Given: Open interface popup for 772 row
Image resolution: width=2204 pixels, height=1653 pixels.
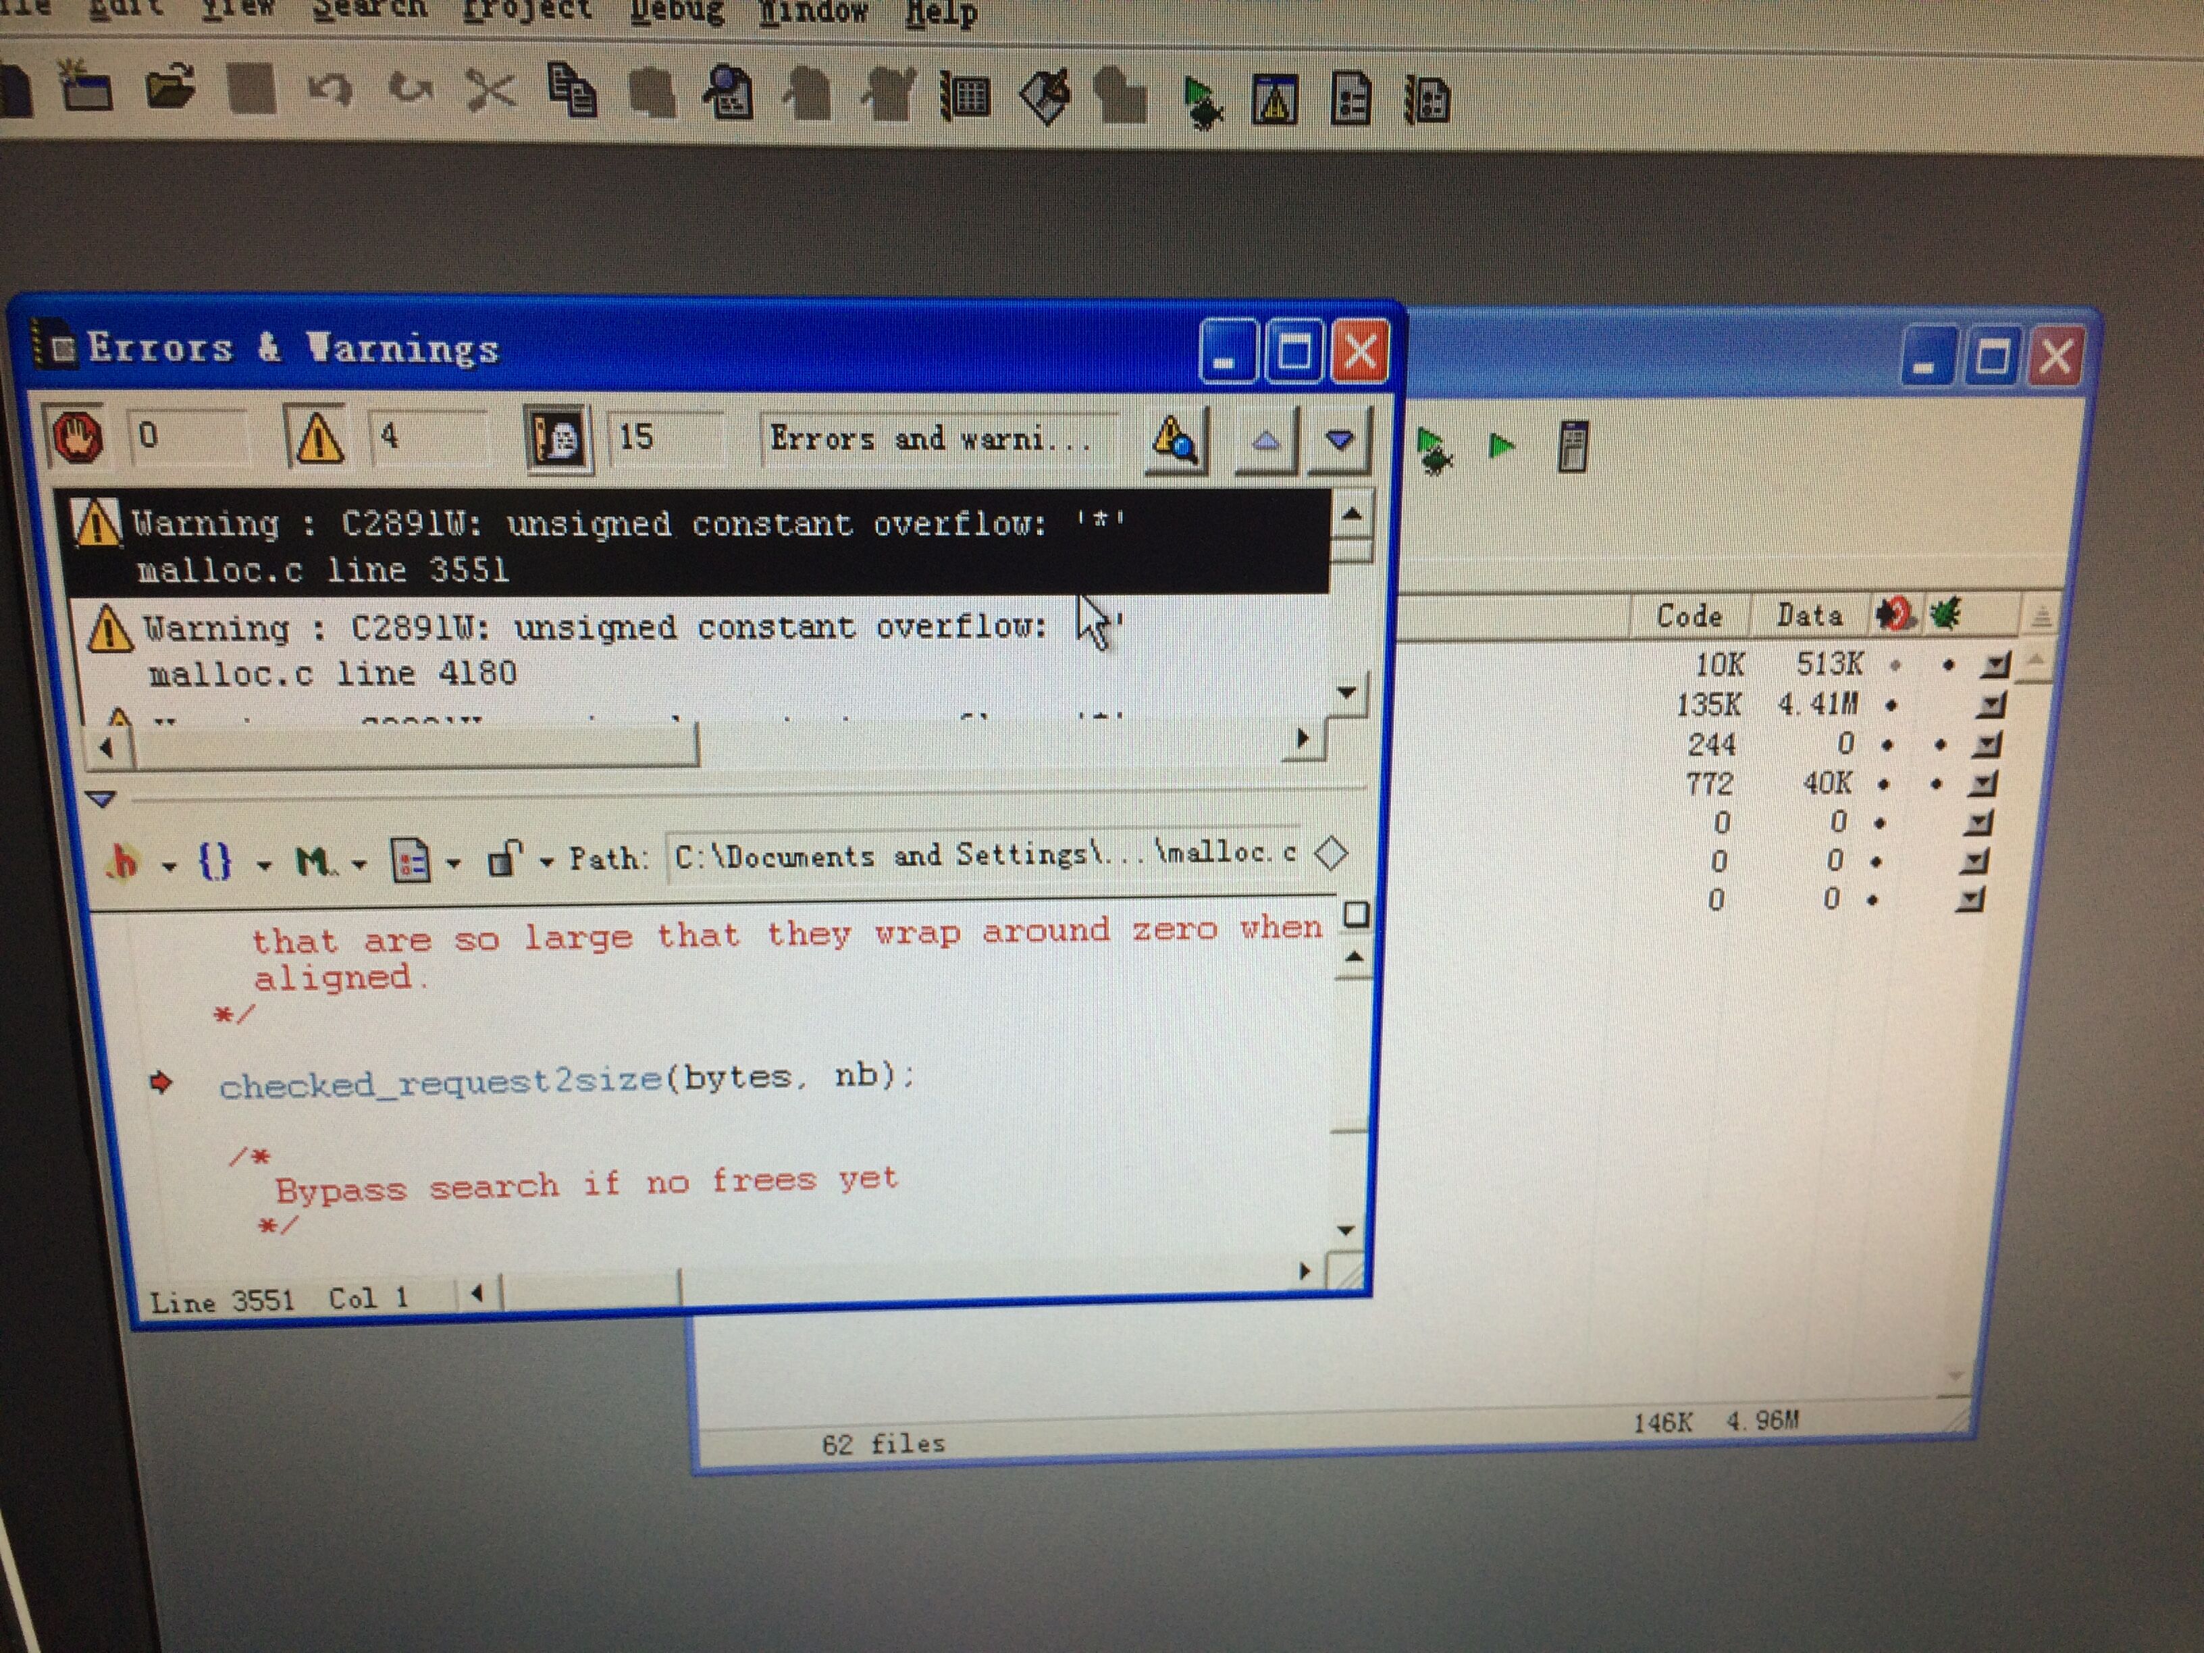Looking at the screenshot, I should [x=1983, y=784].
